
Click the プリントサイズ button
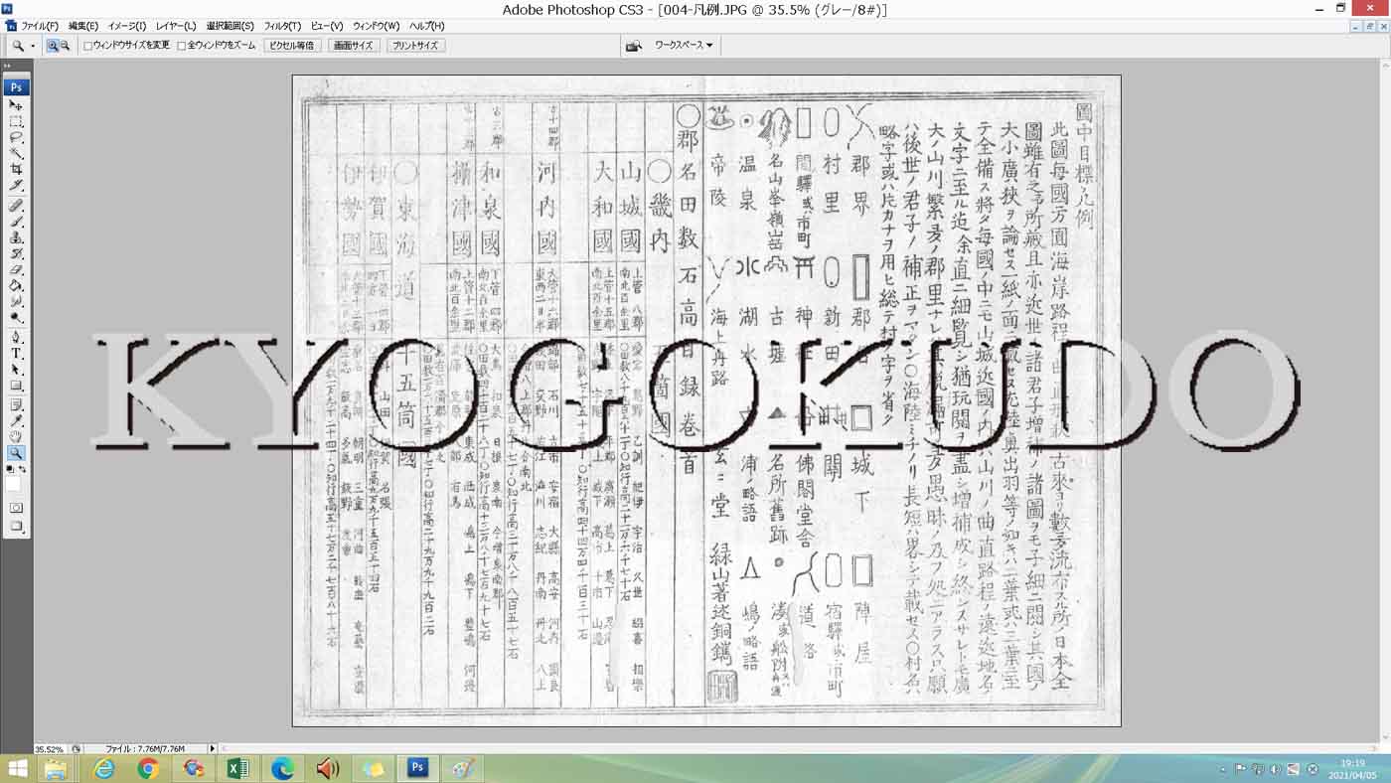point(415,46)
